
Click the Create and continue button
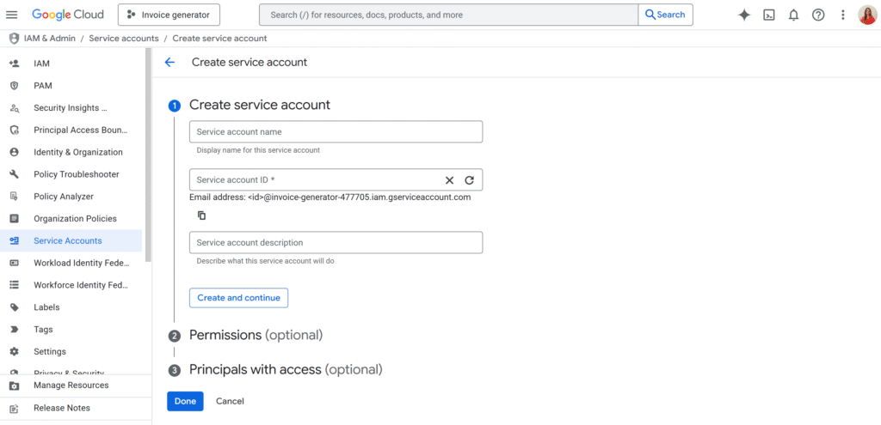tap(238, 298)
